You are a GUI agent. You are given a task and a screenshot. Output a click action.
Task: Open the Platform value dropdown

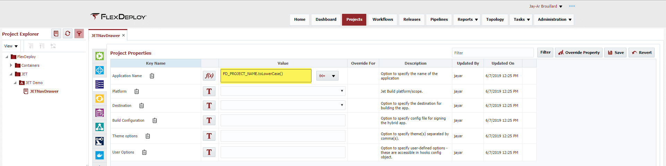283,91
